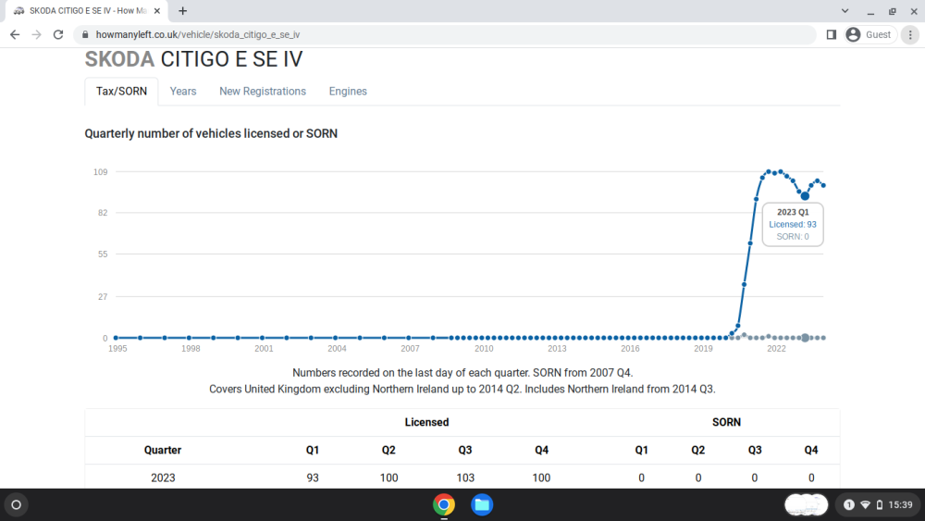
Task: Click y-axis label 109
Action: point(100,172)
